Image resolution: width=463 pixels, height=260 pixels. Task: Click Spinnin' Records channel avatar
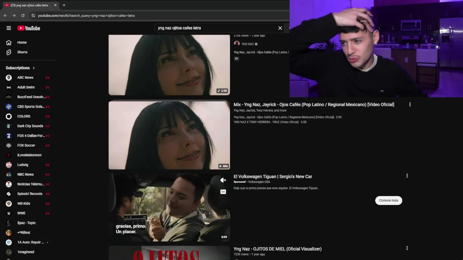pyautogui.click(x=9, y=194)
